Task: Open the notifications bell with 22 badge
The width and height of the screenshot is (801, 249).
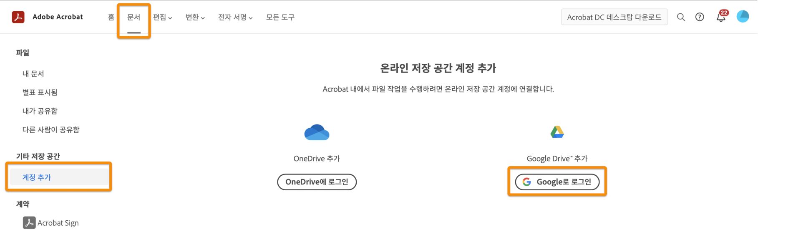Action: click(722, 16)
